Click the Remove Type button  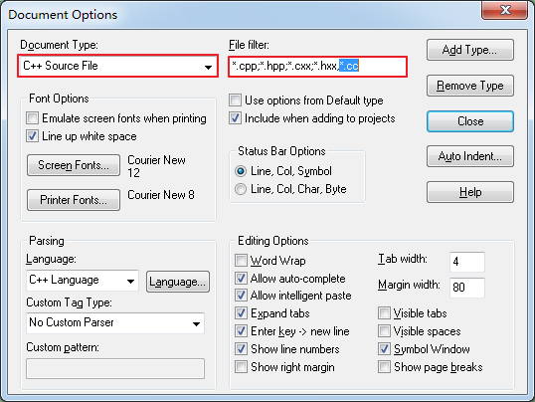click(470, 86)
